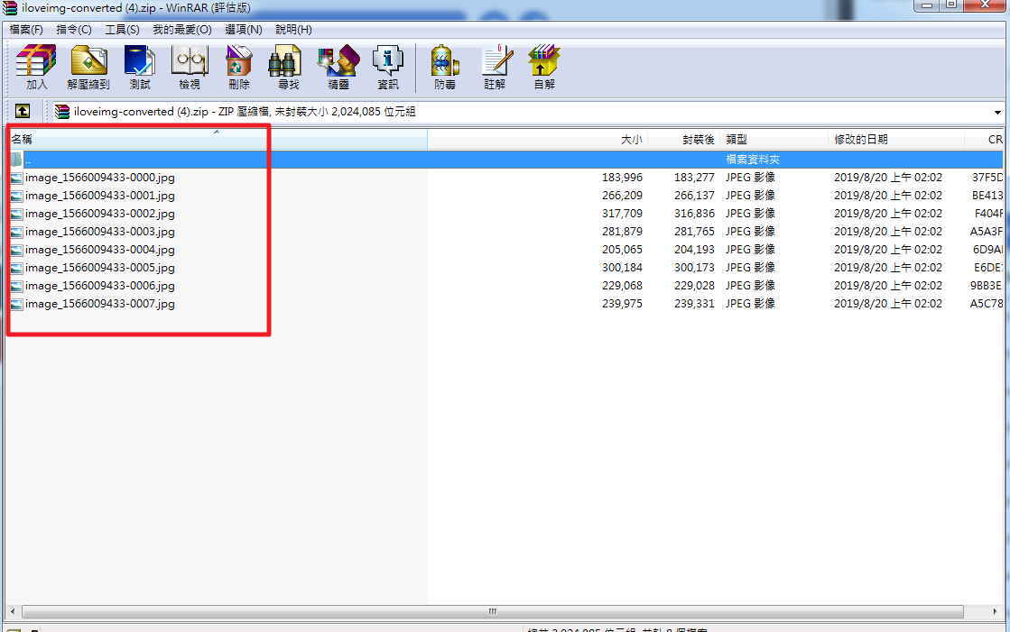1010x632 pixels.
Task: Expand the archive path dropdown arrow
Action: click(x=997, y=112)
